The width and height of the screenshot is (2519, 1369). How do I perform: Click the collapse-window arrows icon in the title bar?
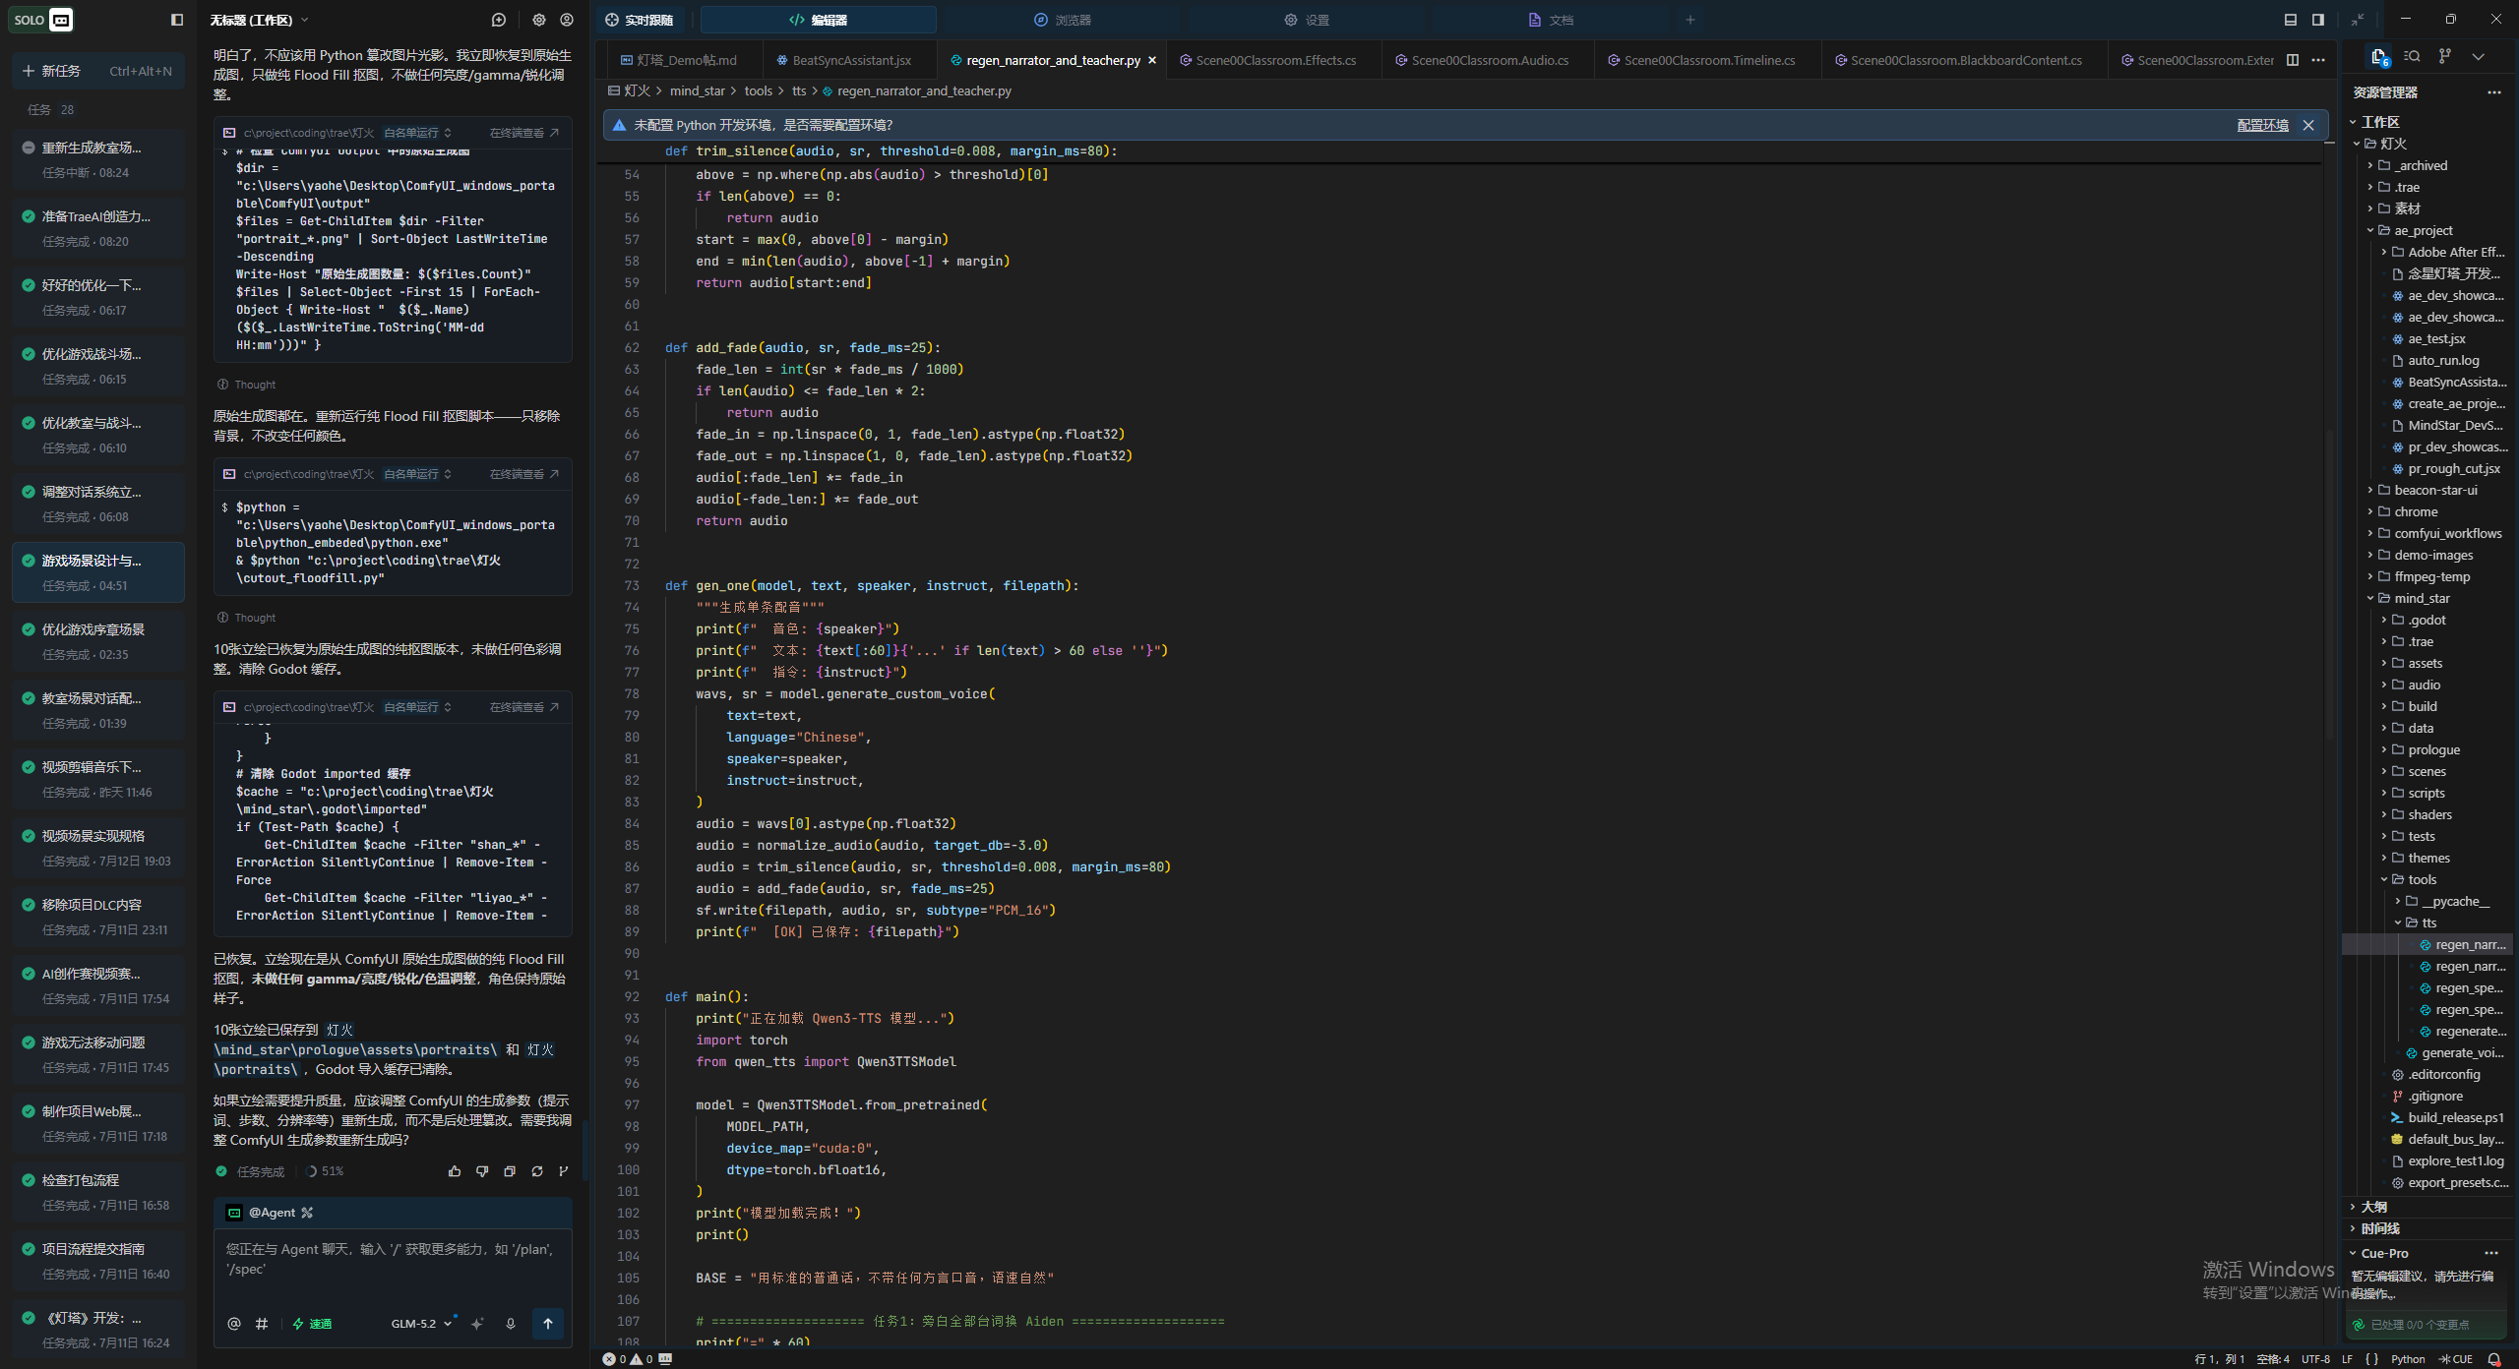click(2358, 20)
